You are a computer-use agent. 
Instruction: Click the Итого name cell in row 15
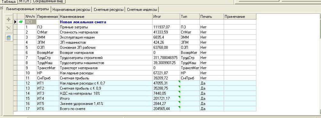(106, 99)
